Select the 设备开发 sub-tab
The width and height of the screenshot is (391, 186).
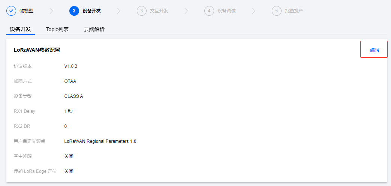21,29
